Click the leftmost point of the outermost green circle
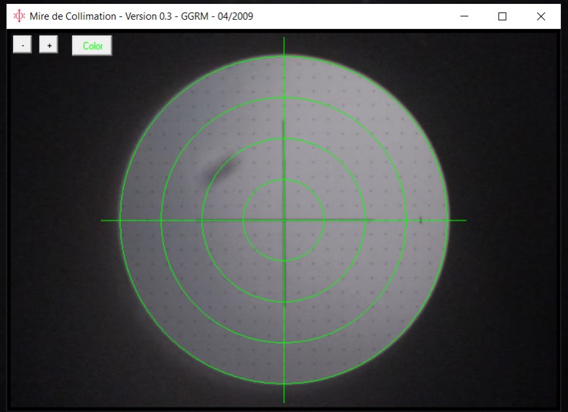 [120, 220]
